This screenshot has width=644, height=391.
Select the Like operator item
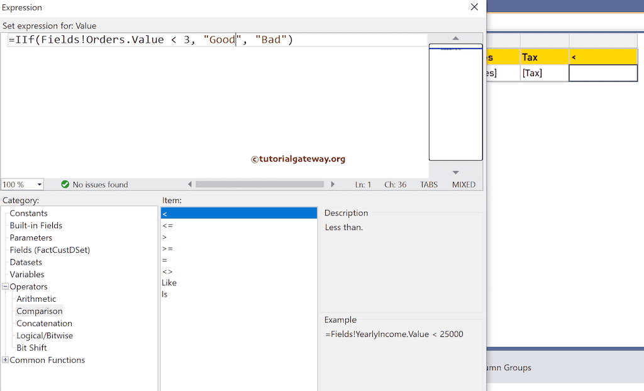pos(239,283)
